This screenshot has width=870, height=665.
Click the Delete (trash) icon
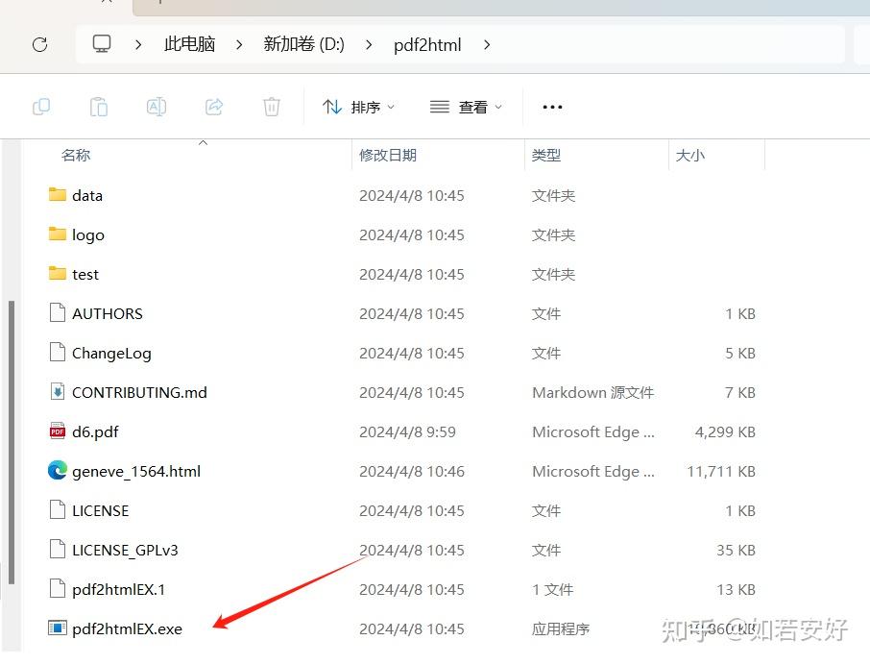point(271,107)
